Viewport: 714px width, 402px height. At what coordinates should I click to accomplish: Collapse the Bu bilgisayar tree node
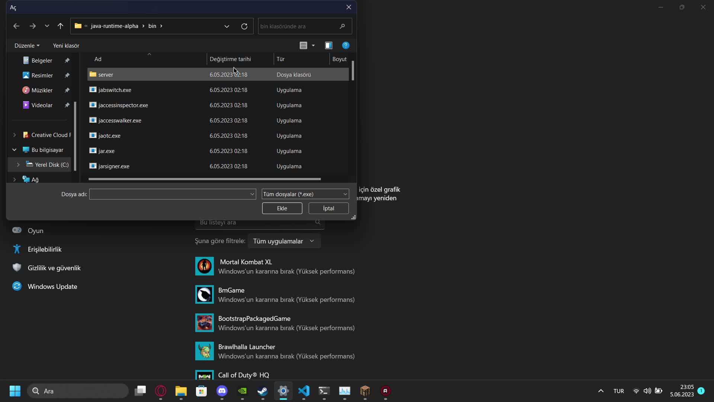click(14, 150)
